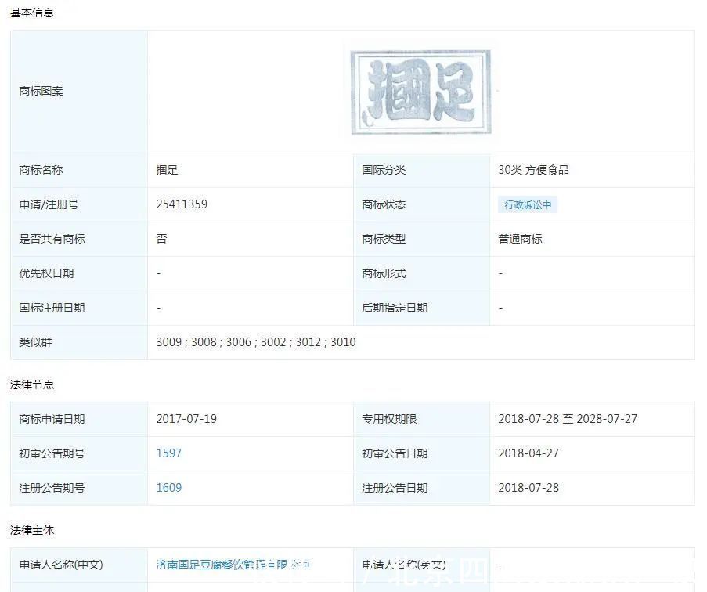Open applicant link 济南国足豆腐餐饮管理有限公司
This screenshot has height=592, width=707.
[233, 565]
